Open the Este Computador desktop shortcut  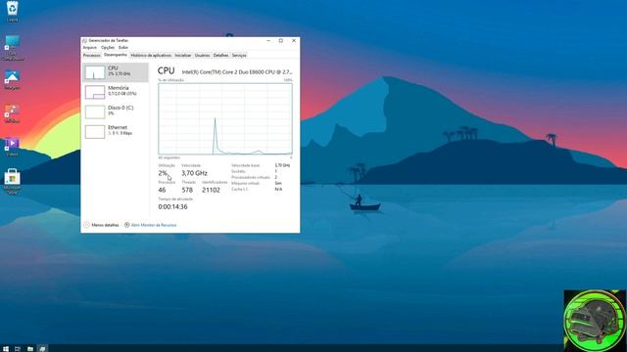(x=12, y=48)
